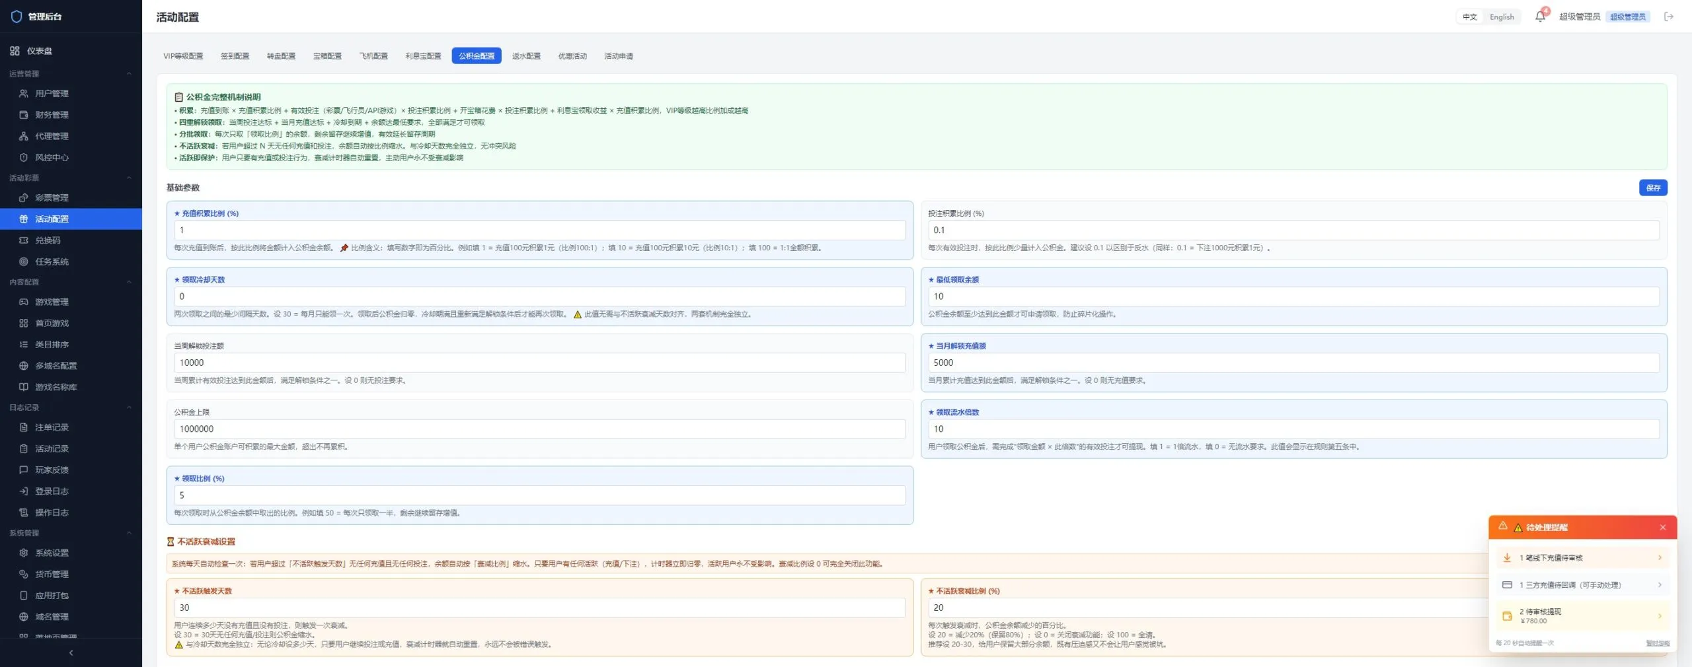Image resolution: width=1692 pixels, height=667 pixels.
Task: Open the 2 待审核提现 reminder row
Action: [1582, 616]
